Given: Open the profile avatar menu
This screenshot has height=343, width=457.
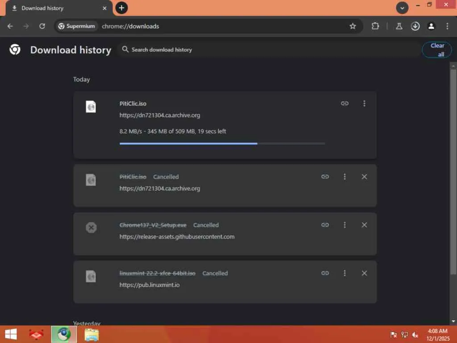Looking at the screenshot, I should [x=431, y=26].
